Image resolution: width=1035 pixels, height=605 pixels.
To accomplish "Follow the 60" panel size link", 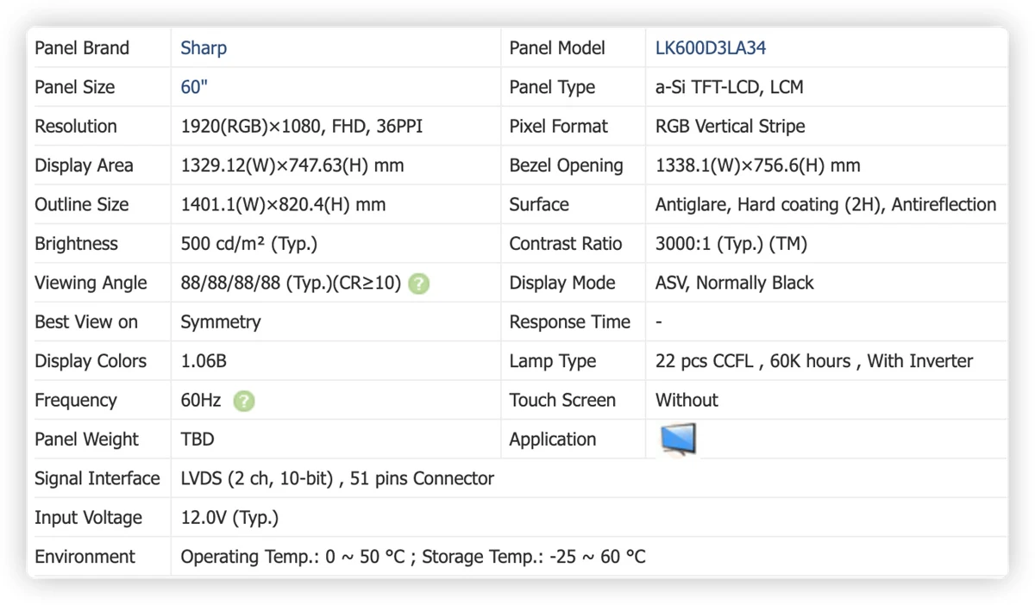I will [194, 87].
